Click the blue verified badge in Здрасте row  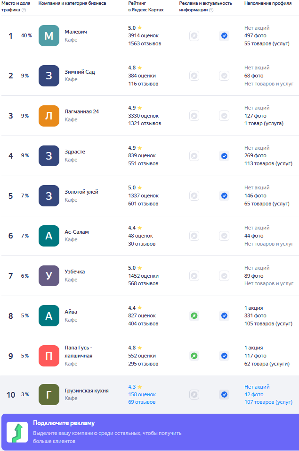click(224, 156)
